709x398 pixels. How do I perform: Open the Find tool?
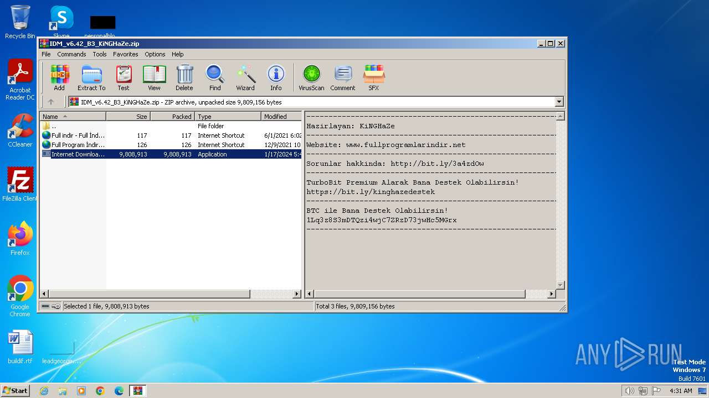point(215,78)
